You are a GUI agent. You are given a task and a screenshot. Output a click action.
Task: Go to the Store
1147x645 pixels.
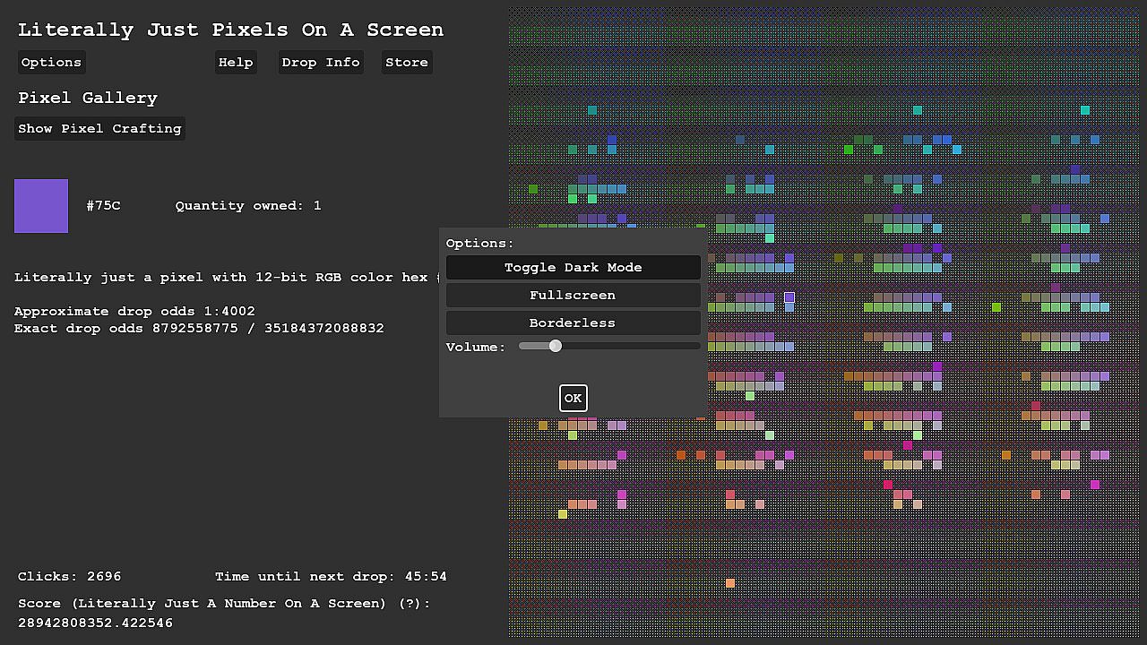407,62
